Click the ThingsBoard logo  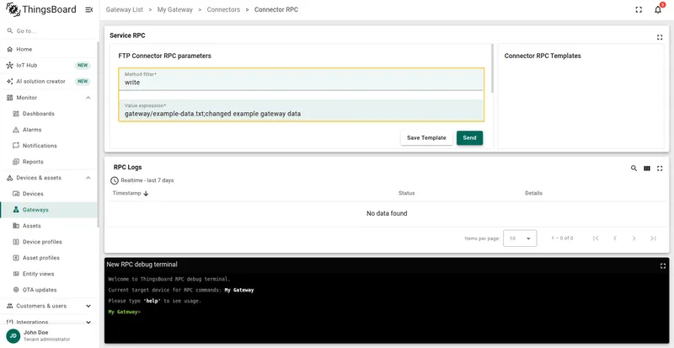pyautogui.click(x=40, y=9)
